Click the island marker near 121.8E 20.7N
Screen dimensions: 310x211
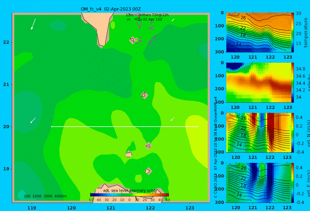click(144, 95)
